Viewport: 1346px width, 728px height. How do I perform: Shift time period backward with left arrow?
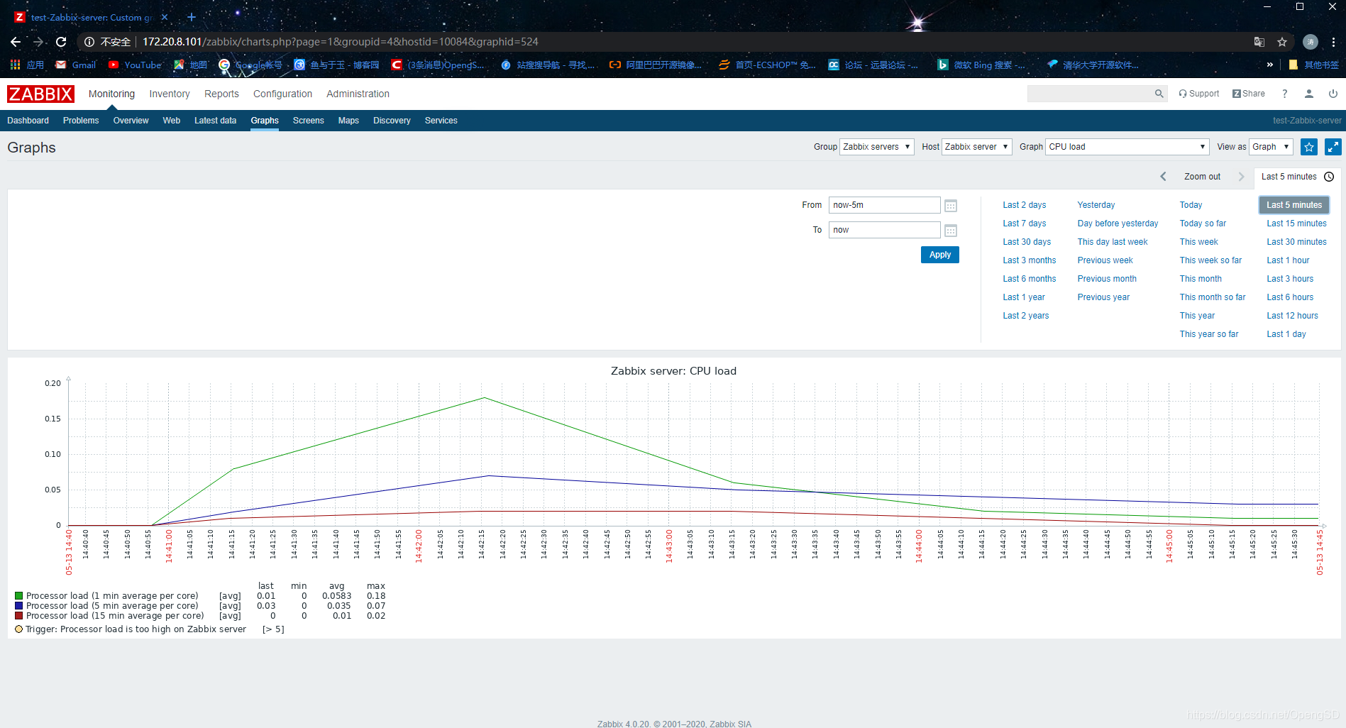(1163, 177)
